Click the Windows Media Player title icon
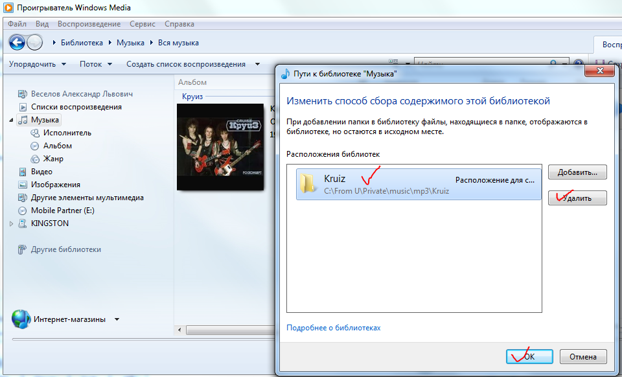Screen dimensions: 622x377 8,8
